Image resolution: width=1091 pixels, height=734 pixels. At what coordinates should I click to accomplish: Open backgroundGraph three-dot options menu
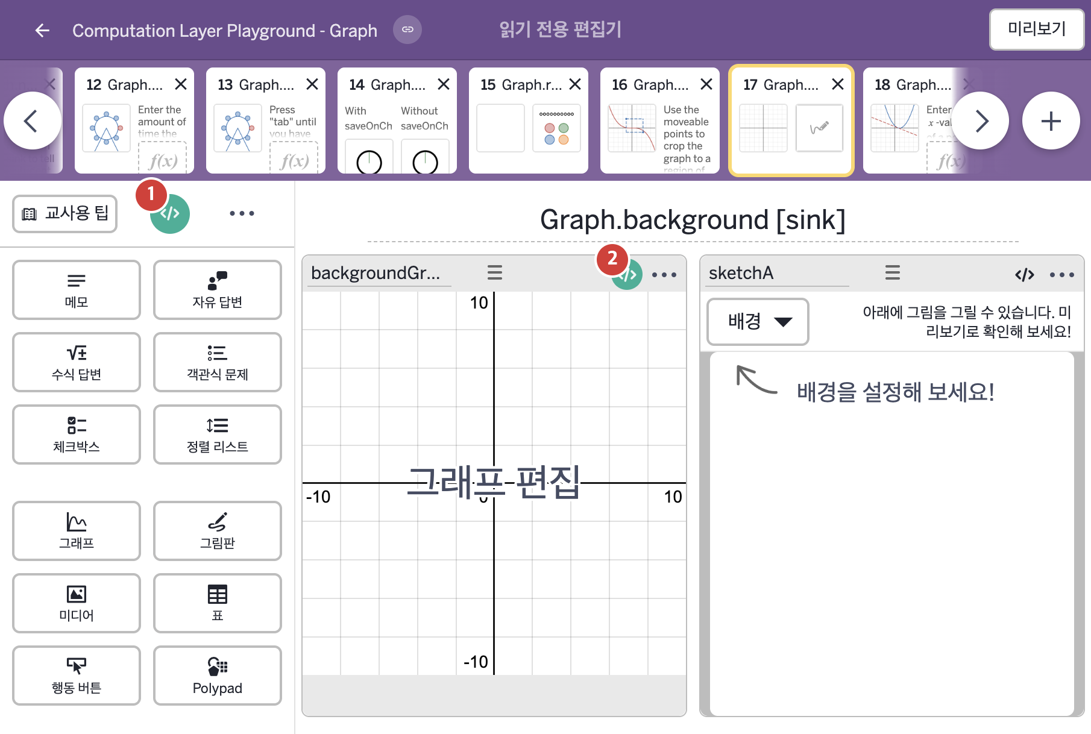tap(664, 275)
